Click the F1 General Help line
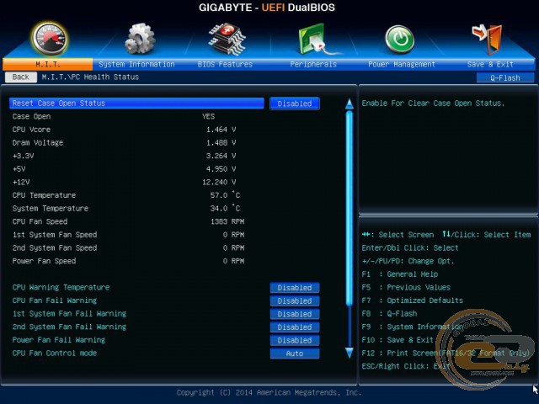 click(400, 274)
